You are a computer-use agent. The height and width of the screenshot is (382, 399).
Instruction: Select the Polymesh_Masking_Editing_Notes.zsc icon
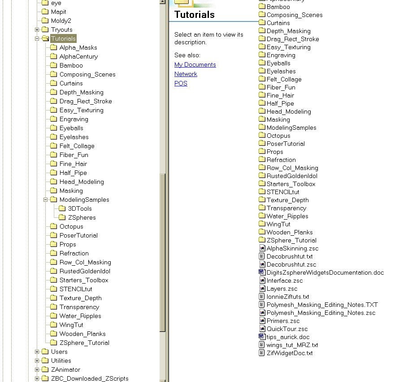(x=262, y=313)
